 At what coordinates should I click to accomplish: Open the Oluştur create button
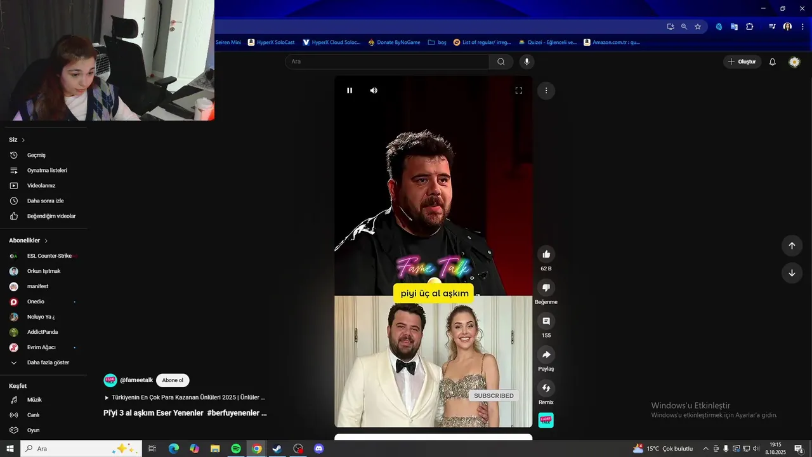[742, 62]
